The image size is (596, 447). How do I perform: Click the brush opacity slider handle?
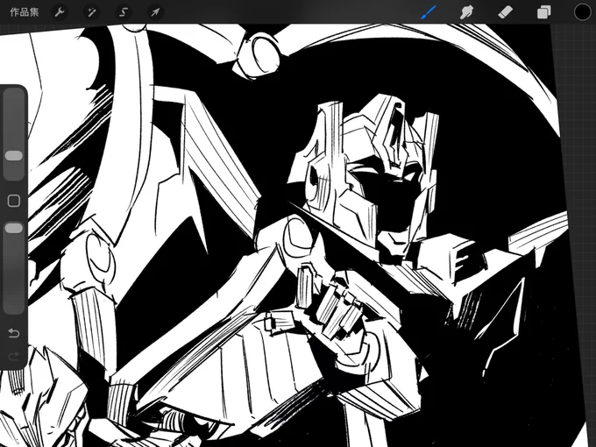14,228
